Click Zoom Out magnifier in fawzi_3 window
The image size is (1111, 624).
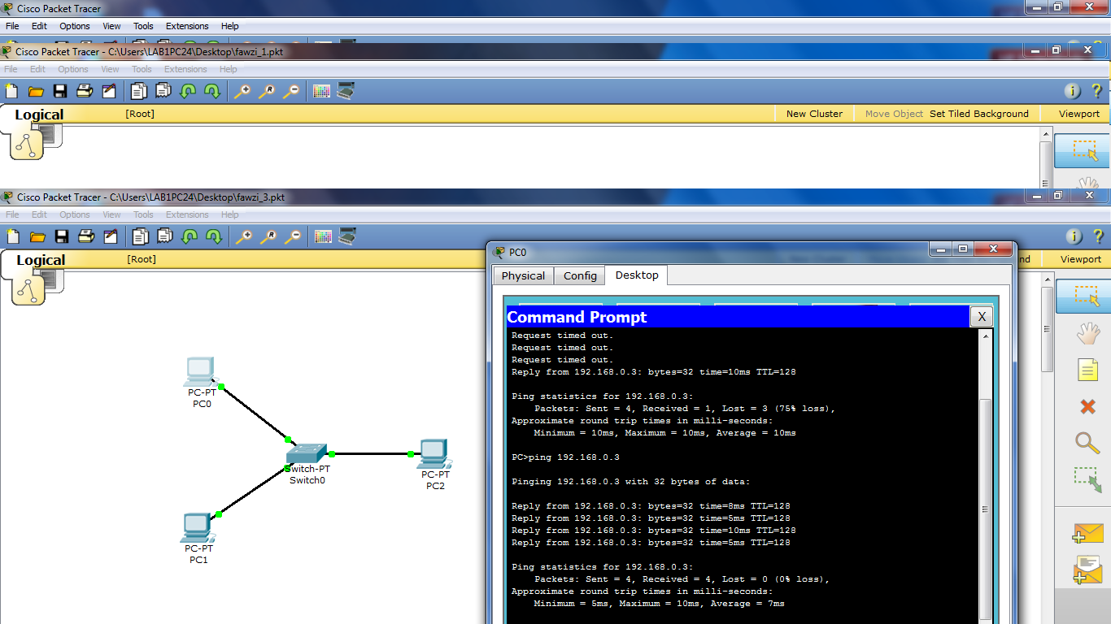pyautogui.click(x=293, y=236)
